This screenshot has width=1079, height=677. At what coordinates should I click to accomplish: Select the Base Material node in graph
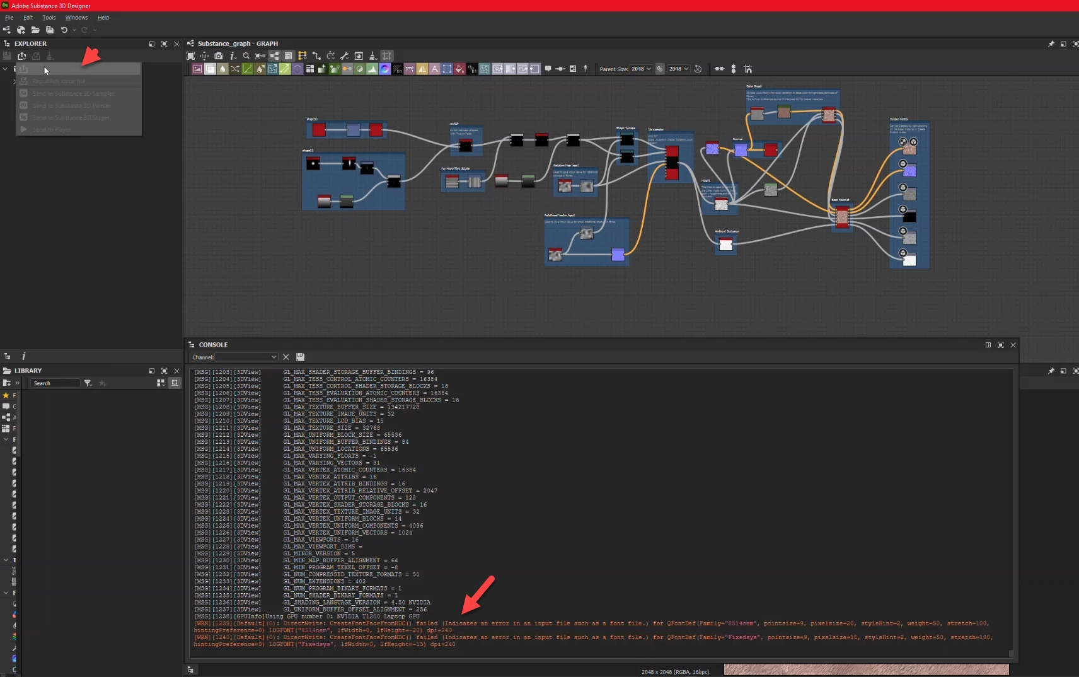click(x=842, y=217)
